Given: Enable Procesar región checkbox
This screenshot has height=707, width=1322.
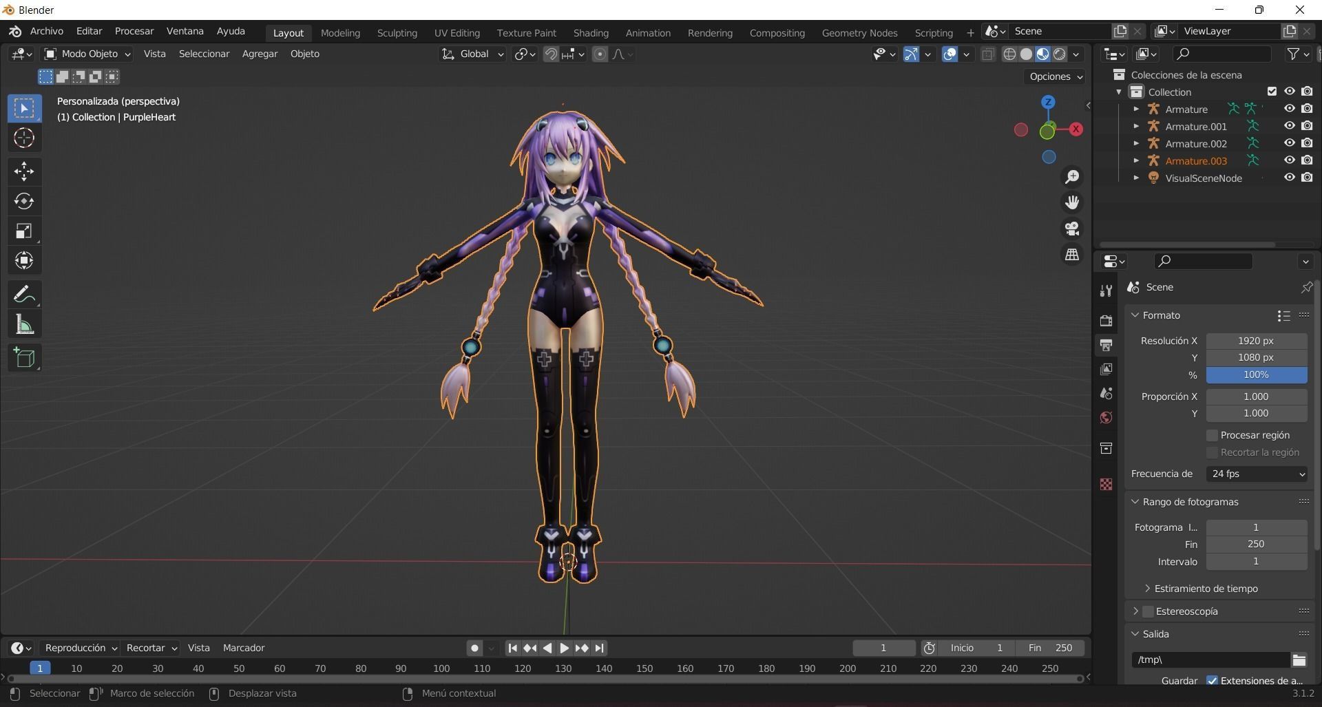Looking at the screenshot, I should point(1213,435).
